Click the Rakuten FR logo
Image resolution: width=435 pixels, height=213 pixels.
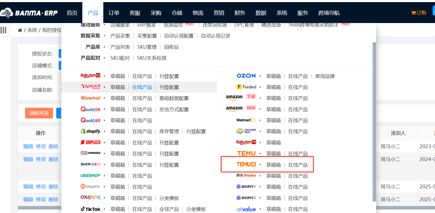click(246, 142)
